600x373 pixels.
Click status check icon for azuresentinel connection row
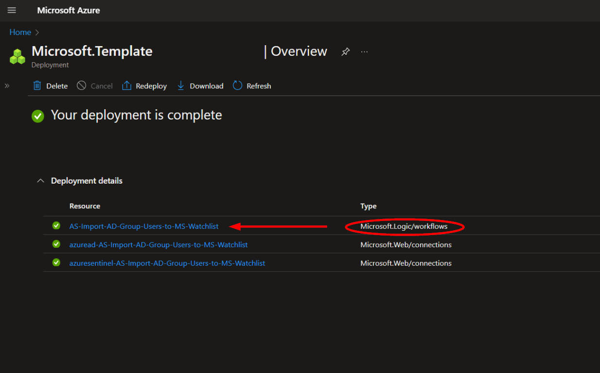pos(56,262)
